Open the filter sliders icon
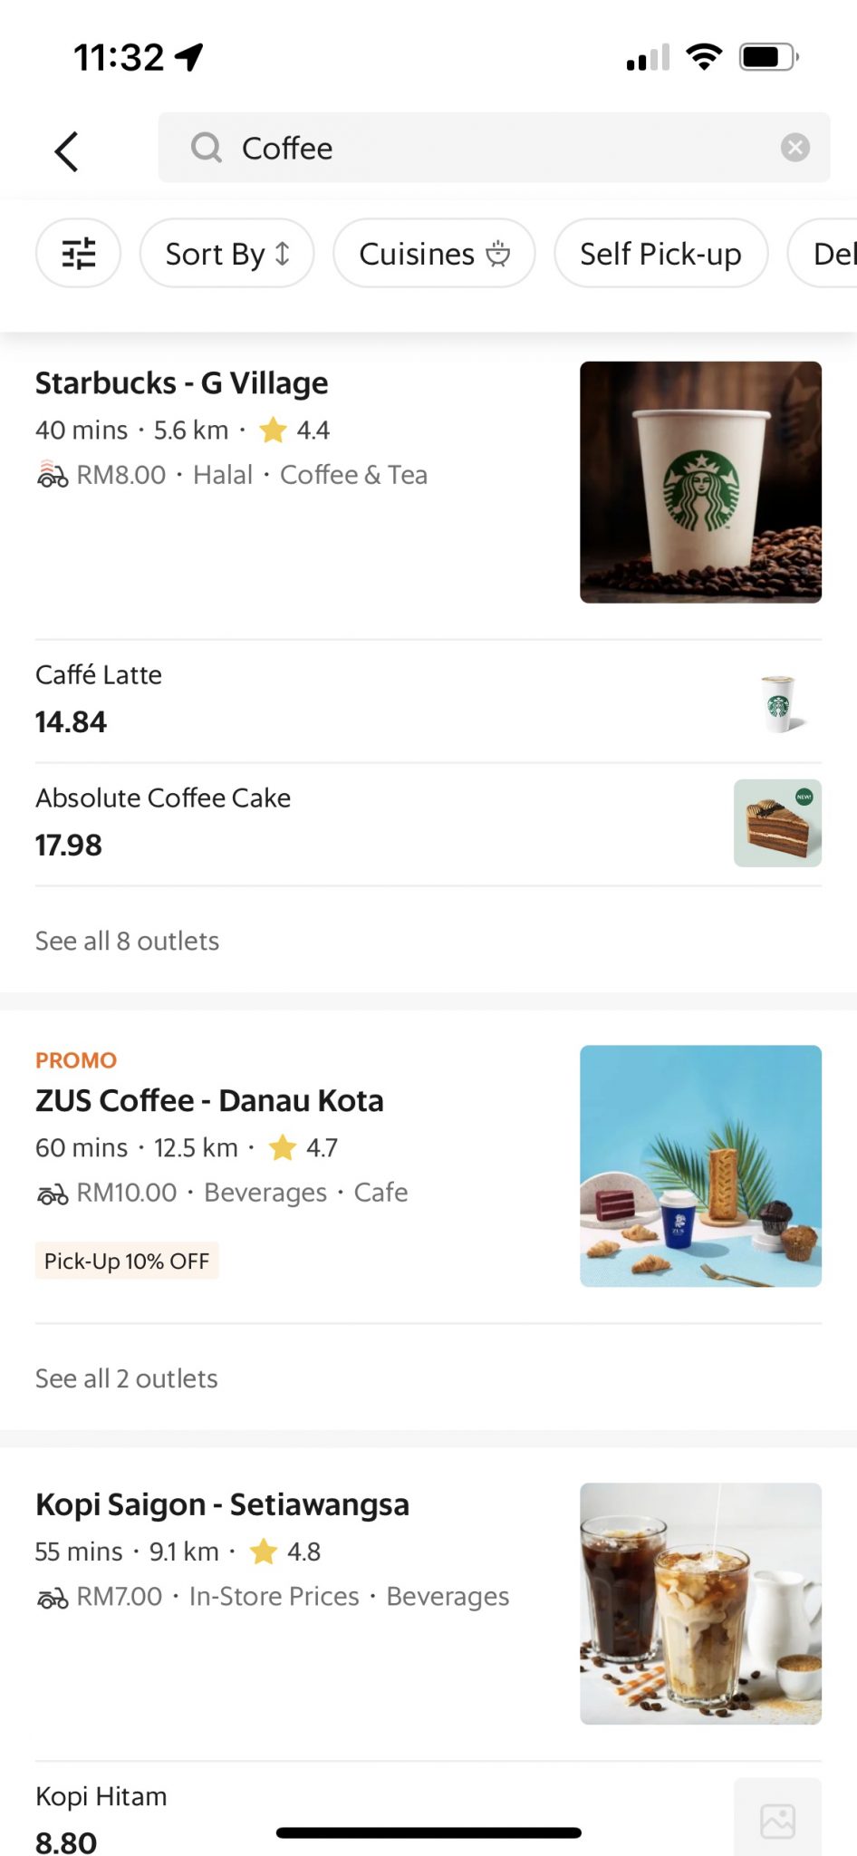Screen dimensions: 857x1856 click(x=78, y=254)
